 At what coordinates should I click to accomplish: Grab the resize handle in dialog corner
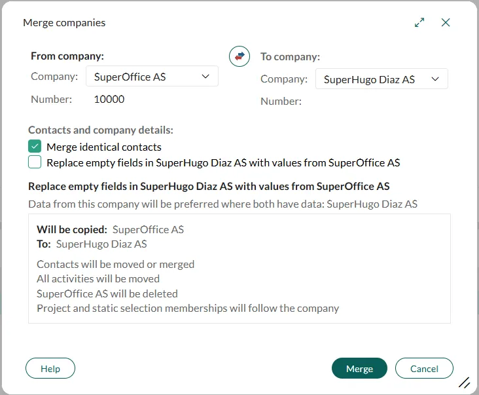click(464, 383)
